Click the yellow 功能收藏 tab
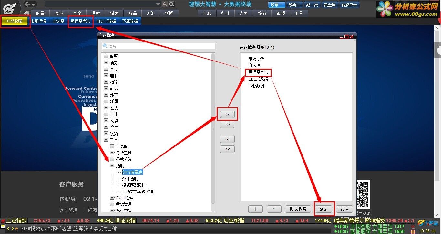The width and height of the screenshot is (441, 234). tap(15, 21)
